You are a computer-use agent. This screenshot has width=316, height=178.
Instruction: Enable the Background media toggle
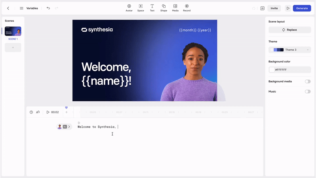308,81
